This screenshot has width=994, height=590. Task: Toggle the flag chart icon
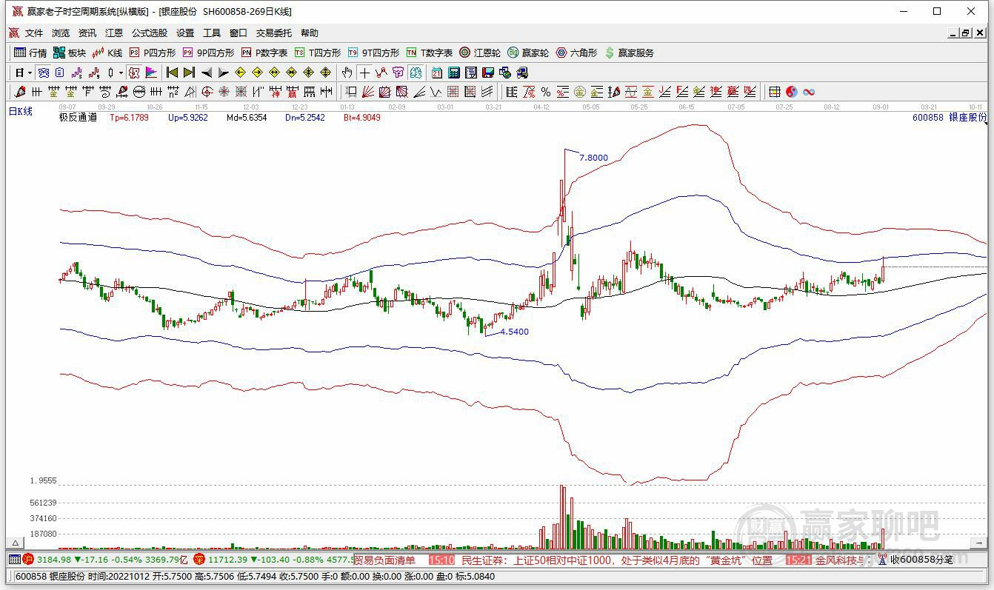click(x=151, y=73)
